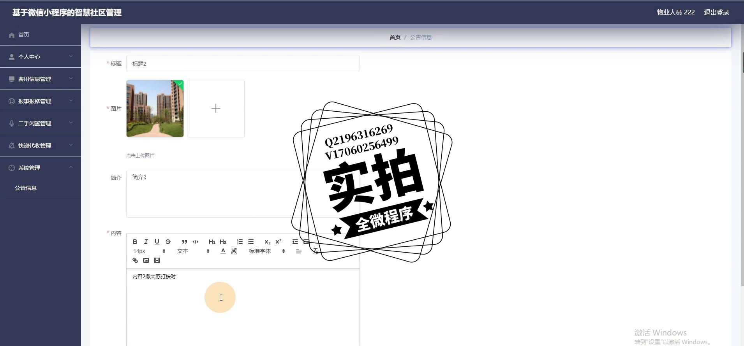Apply Heading 1 (H1) style
The image size is (744, 346).
point(212,242)
